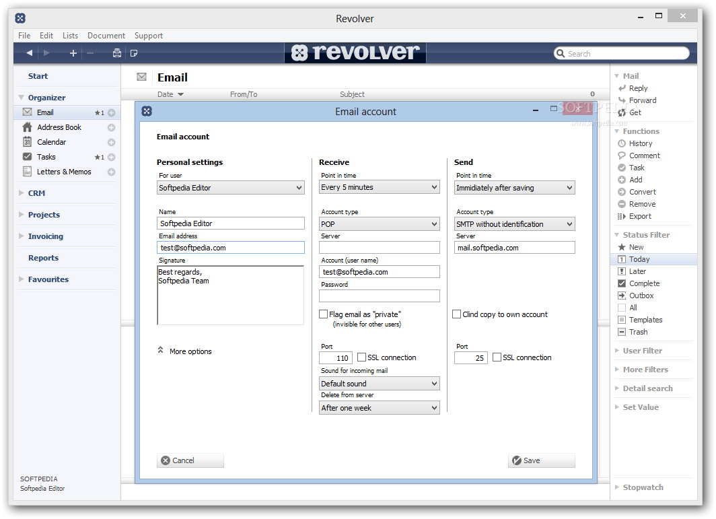Select the Today status filter
Screen dimensions: 716x519
(653, 259)
